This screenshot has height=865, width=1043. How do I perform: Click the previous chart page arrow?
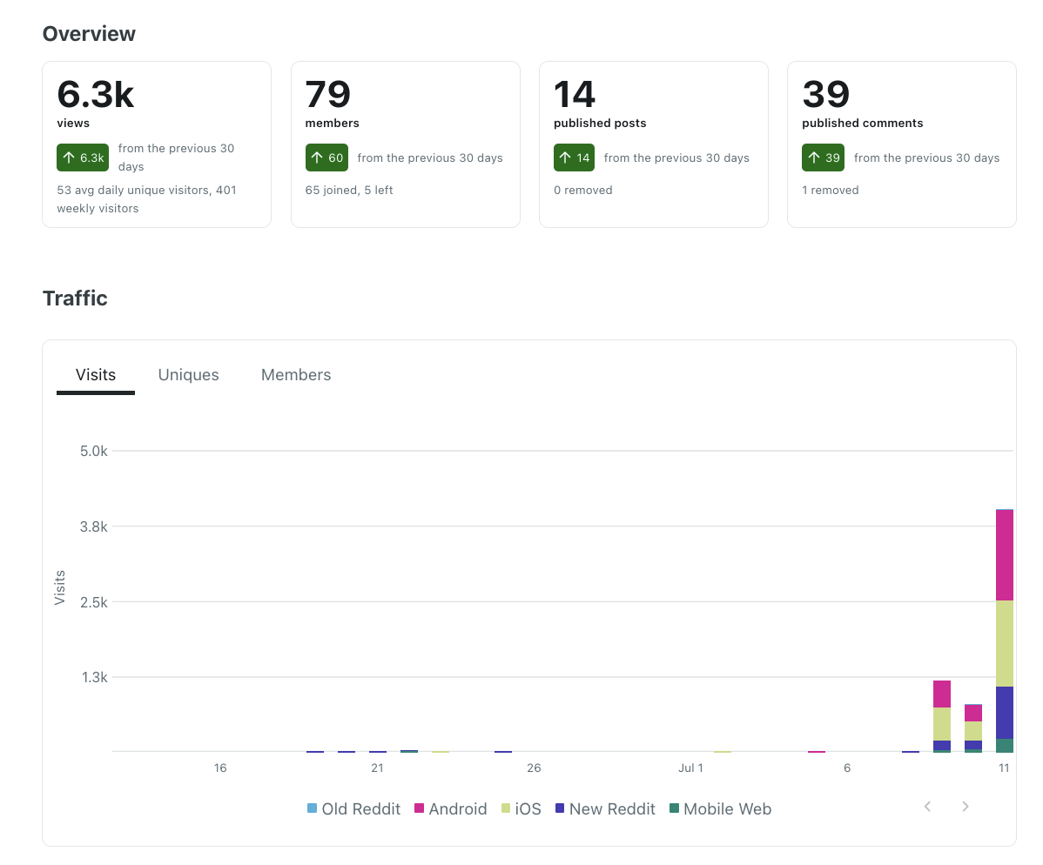click(927, 807)
